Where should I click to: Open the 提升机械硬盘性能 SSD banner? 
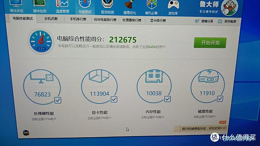click(200, 128)
